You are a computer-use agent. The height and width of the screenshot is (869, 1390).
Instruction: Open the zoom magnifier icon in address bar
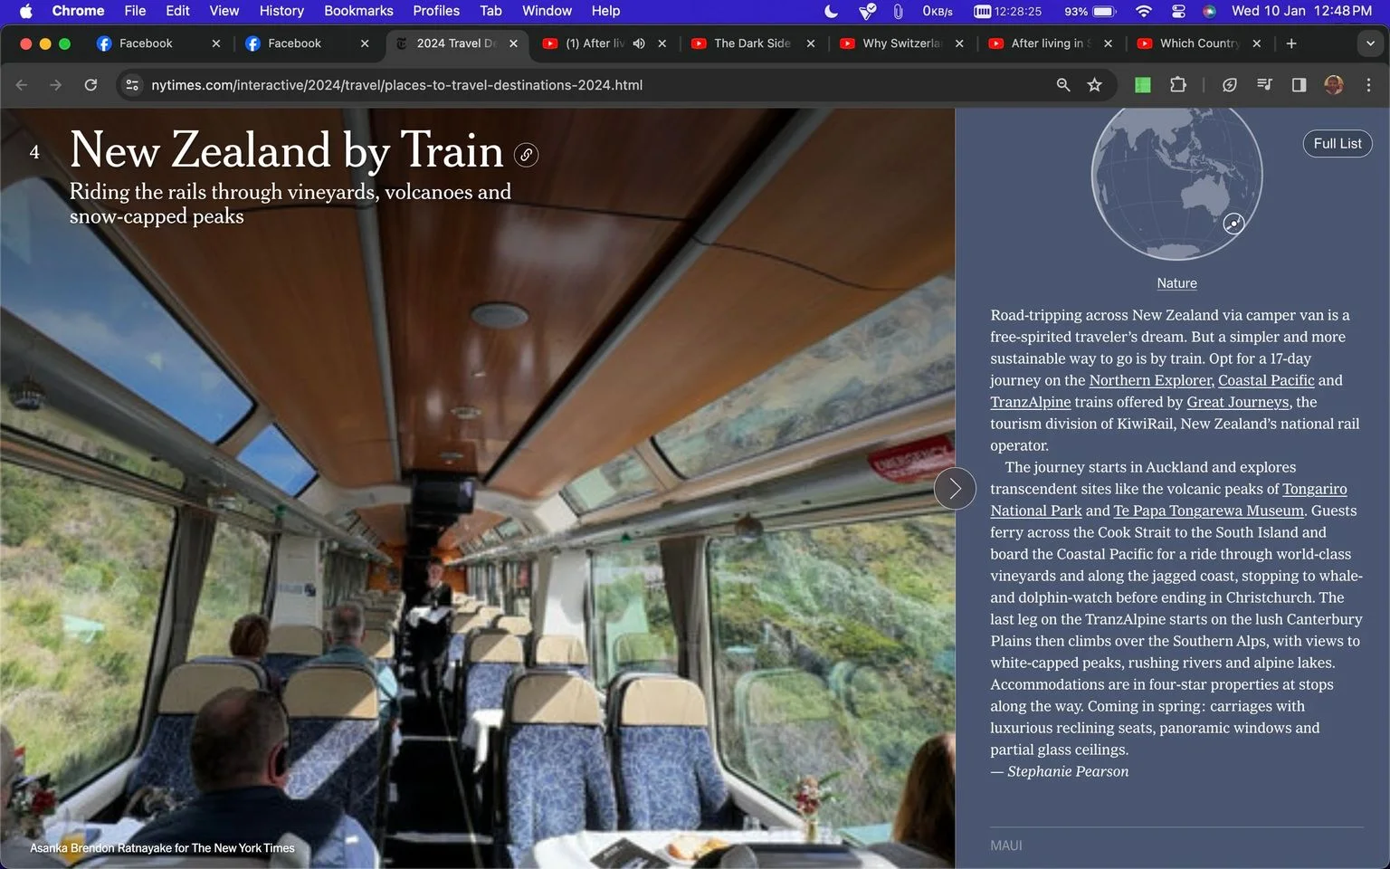[1063, 85]
